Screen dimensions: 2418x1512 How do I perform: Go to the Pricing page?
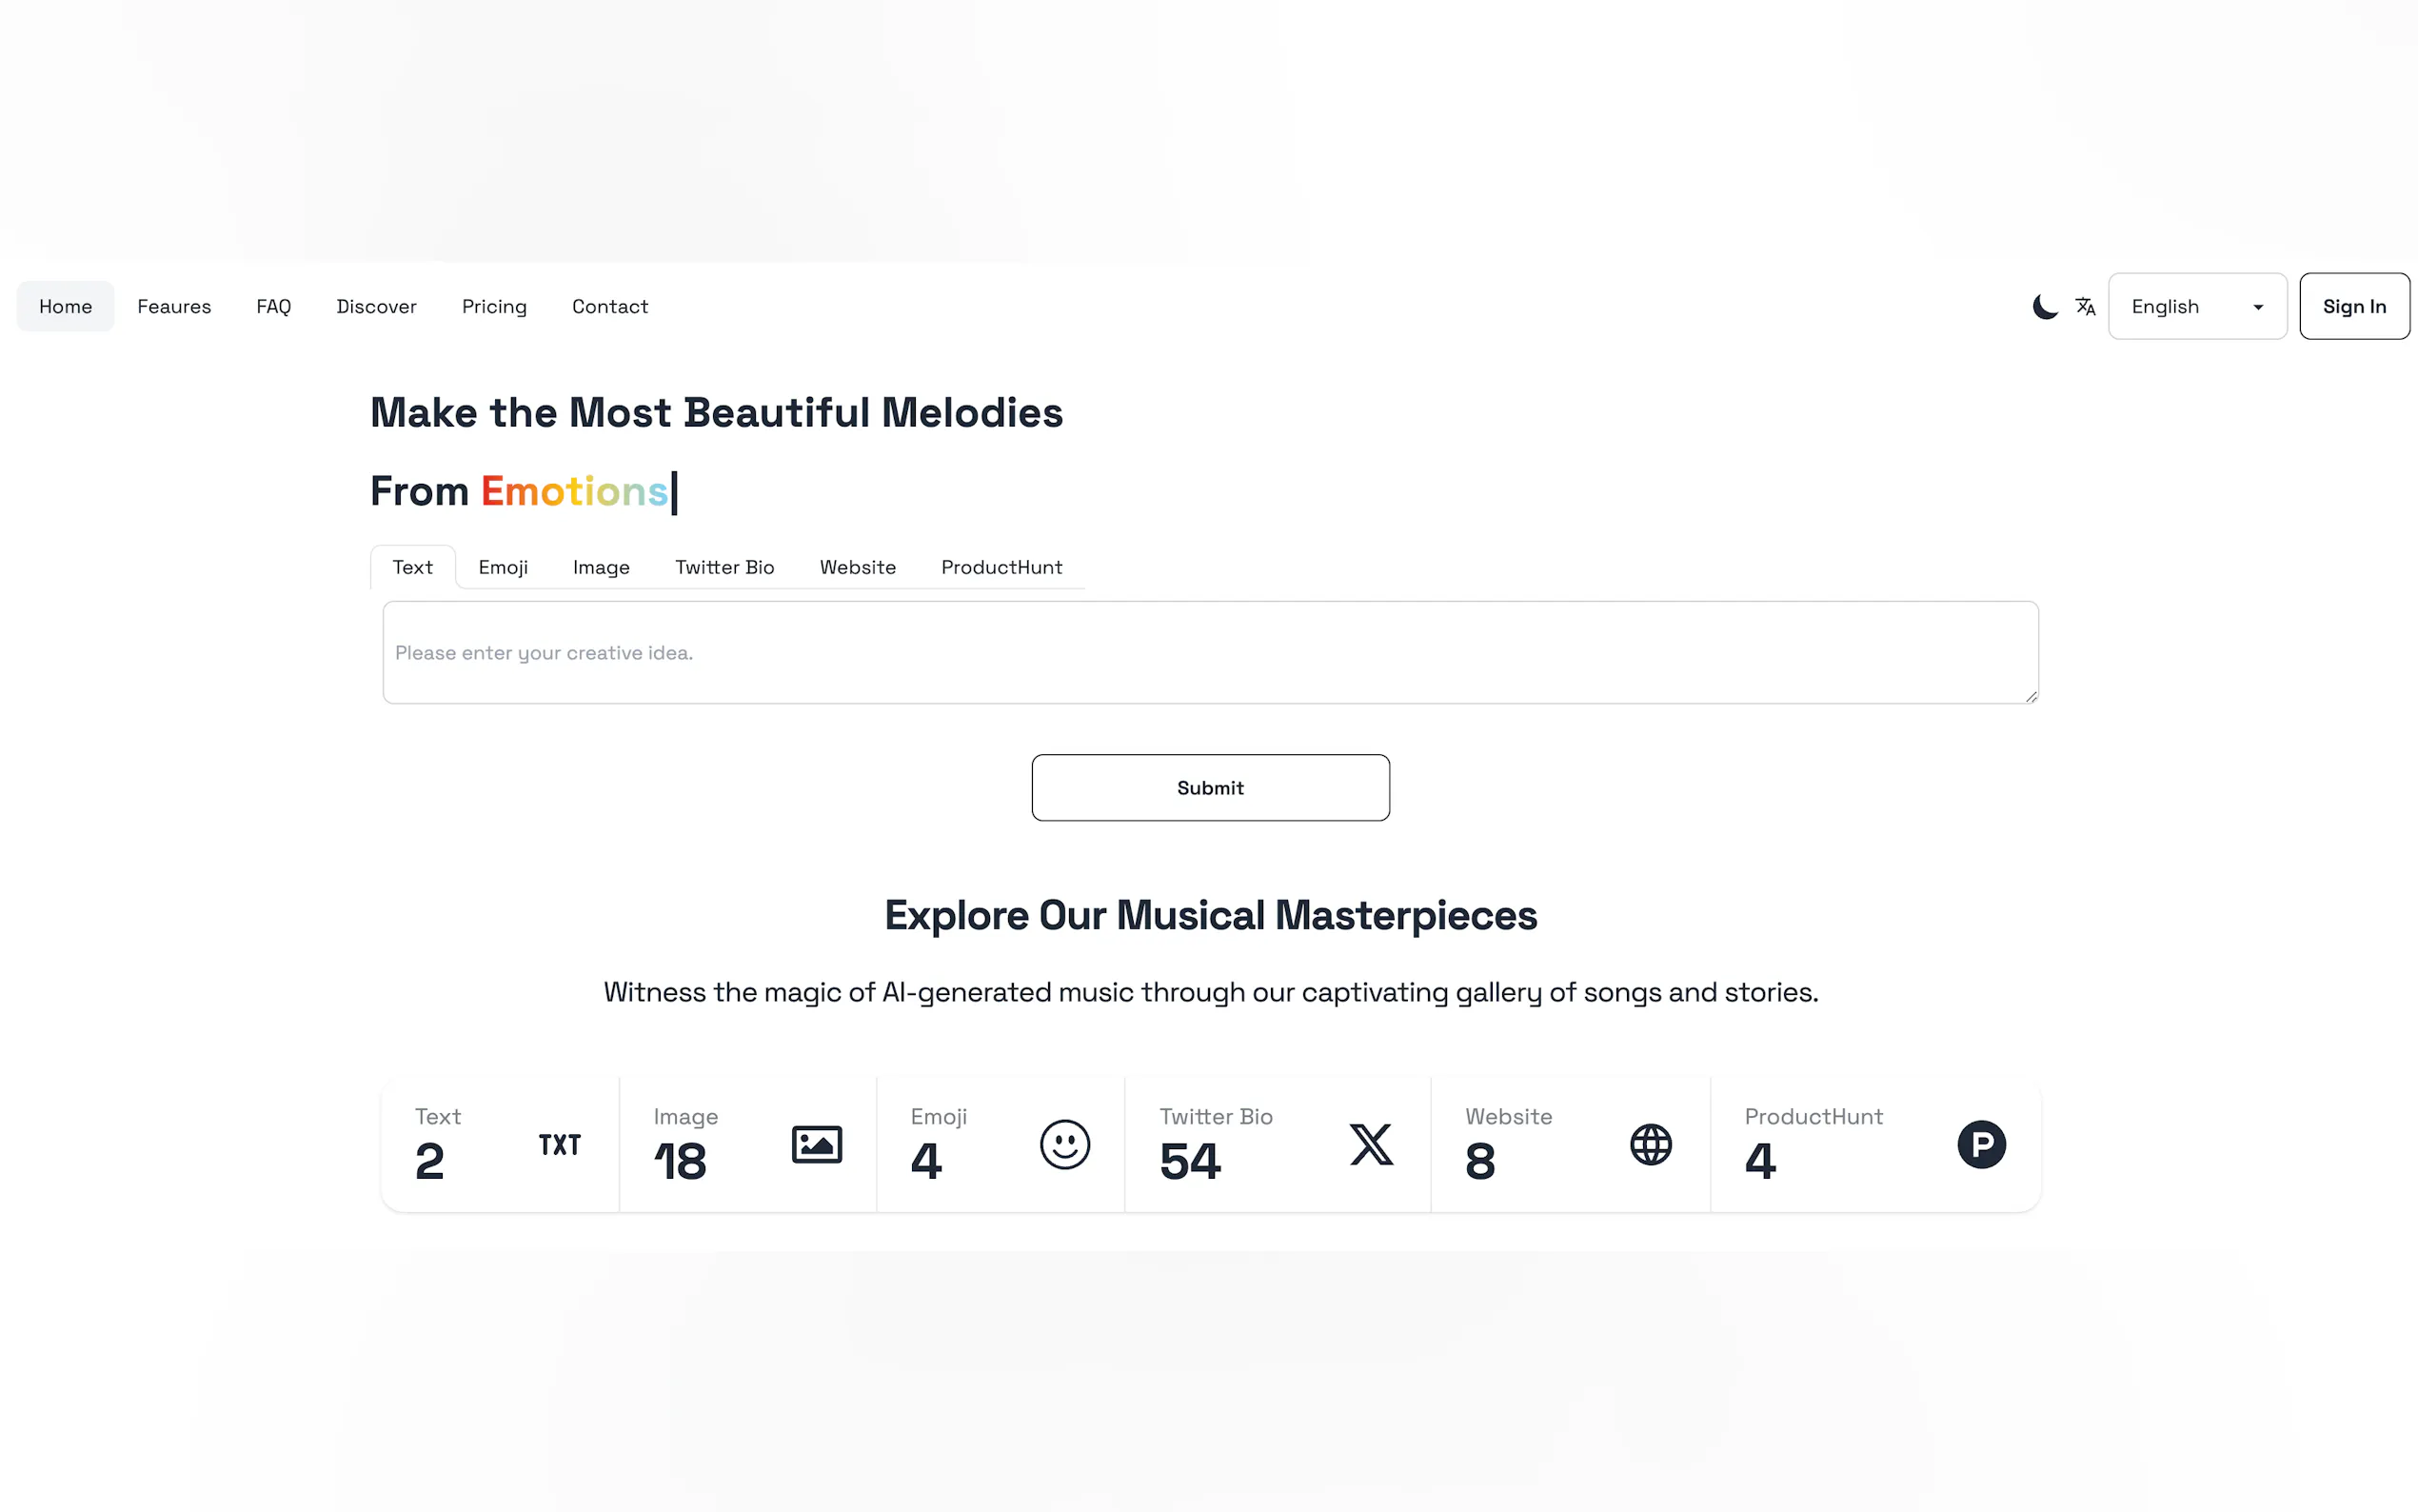pos(494,306)
